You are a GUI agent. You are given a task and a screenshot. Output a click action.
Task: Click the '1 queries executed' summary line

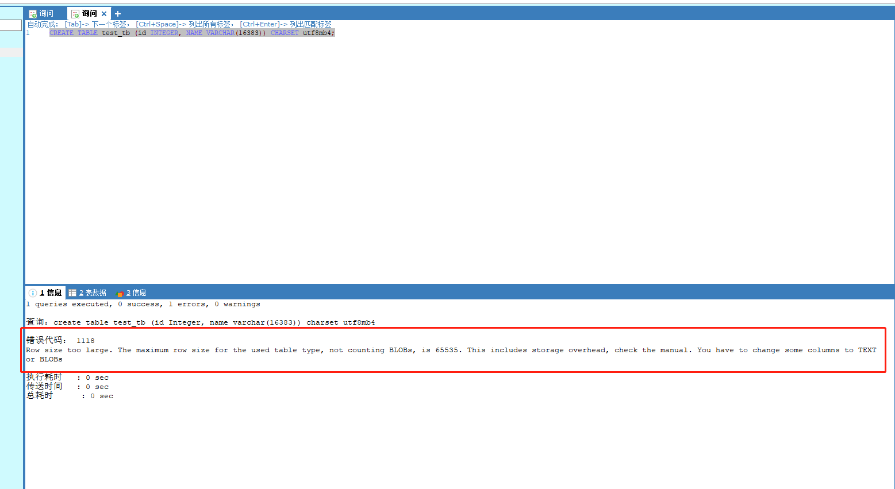coord(143,305)
